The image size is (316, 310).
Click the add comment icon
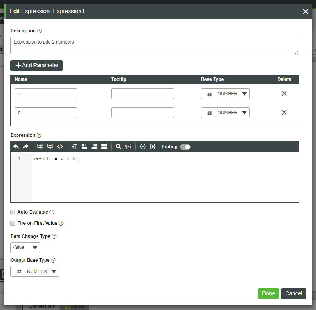40,147
